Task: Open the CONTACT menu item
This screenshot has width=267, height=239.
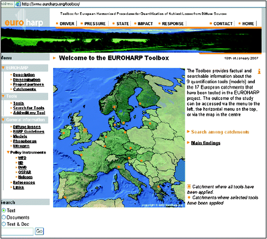Action: coord(223,24)
